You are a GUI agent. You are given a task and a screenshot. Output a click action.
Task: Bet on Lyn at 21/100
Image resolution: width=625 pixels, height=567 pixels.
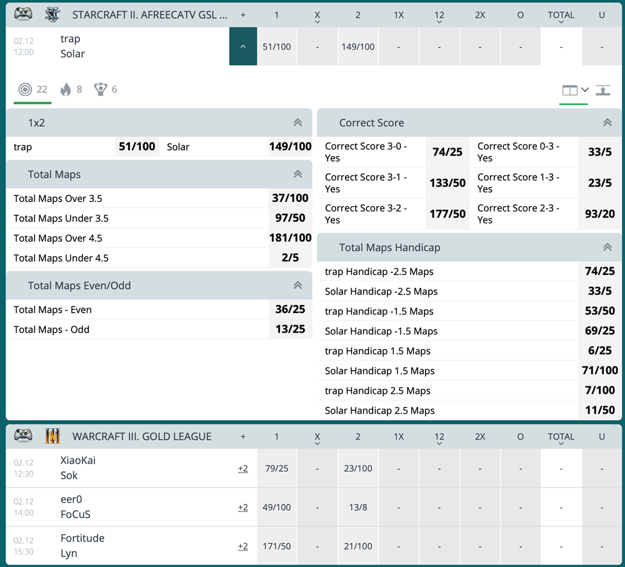[358, 546]
